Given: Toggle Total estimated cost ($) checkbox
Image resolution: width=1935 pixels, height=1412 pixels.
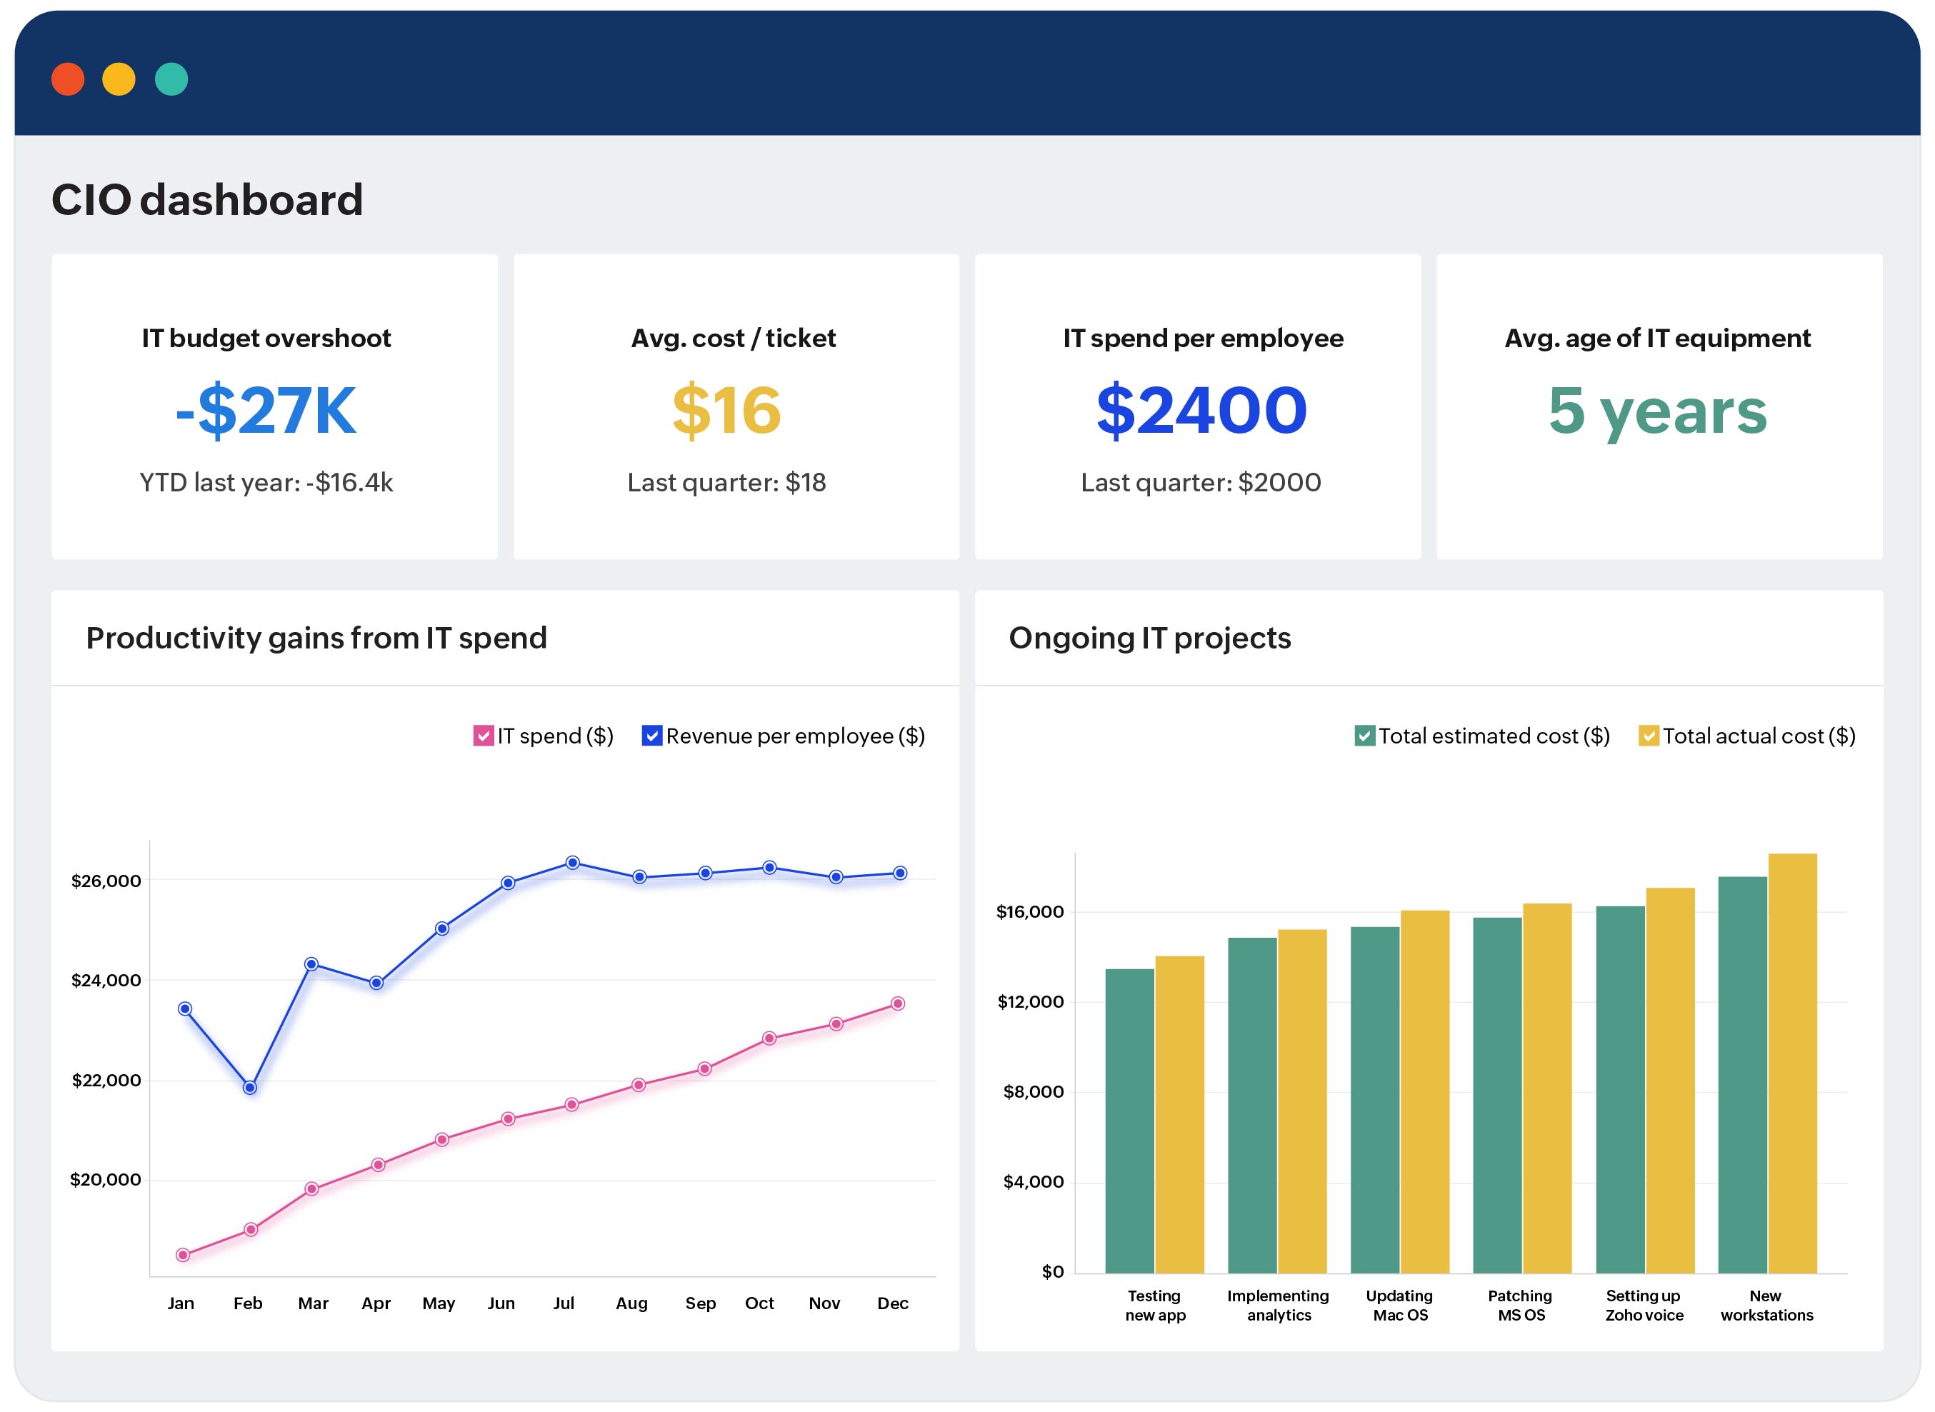Looking at the screenshot, I should [x=1364, y=736].
